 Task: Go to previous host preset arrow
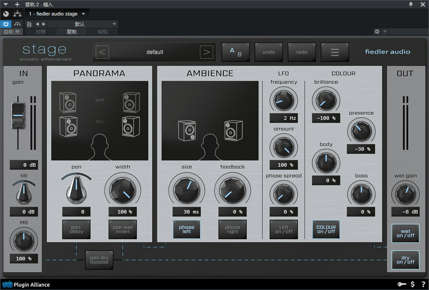pos(38,24)
